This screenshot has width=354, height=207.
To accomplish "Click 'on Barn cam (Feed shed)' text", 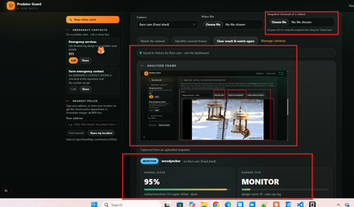I will (x=199, y=161).
